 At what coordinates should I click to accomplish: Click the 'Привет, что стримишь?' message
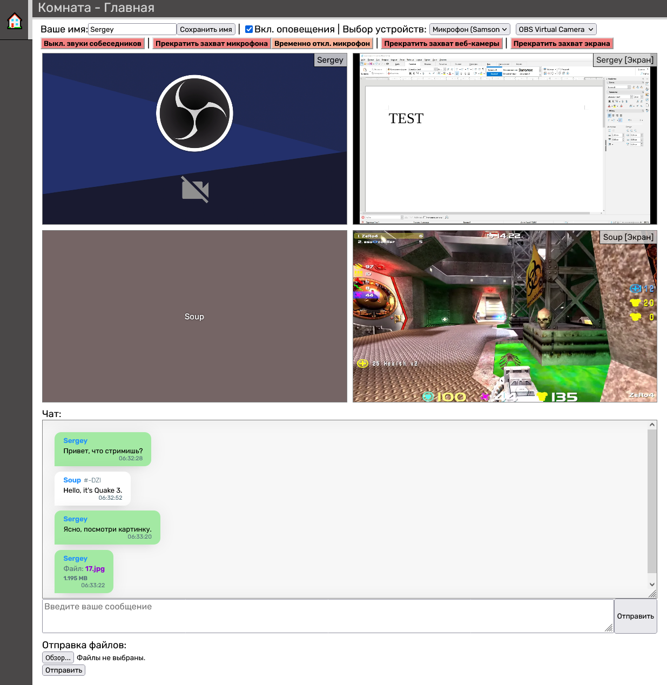103,451
